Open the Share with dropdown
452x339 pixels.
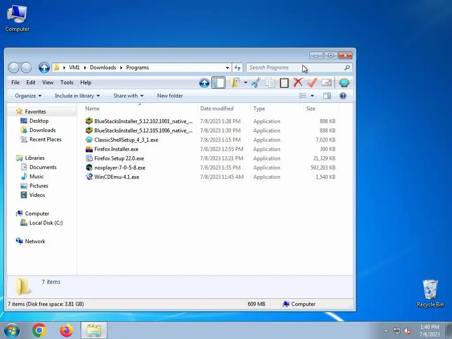pos(128,96)
